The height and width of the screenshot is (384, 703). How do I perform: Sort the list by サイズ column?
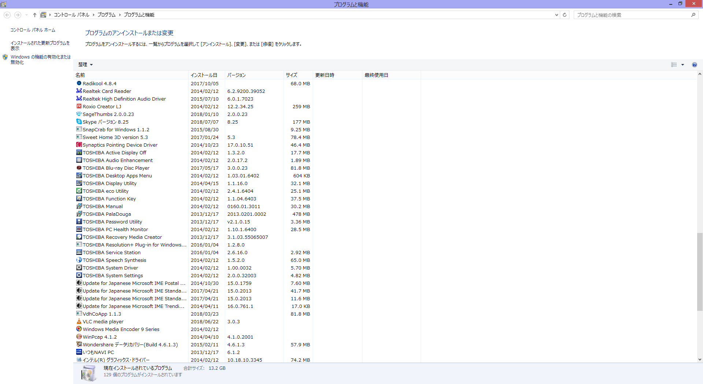click(x=298, y=75)
